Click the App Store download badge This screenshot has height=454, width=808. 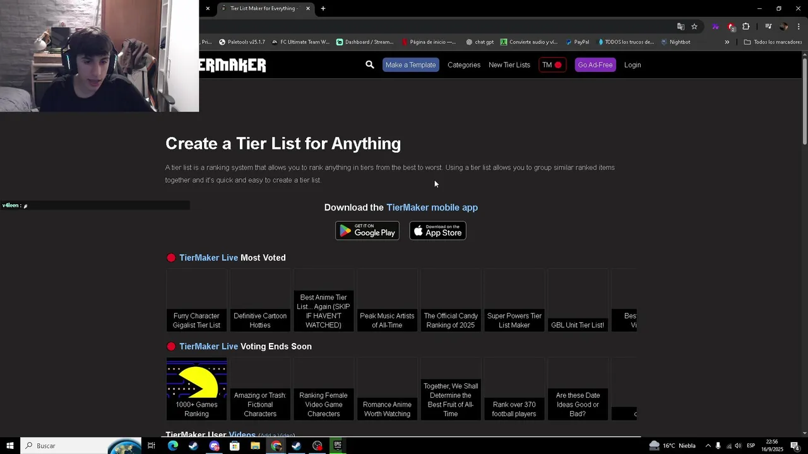click(437, 231)
